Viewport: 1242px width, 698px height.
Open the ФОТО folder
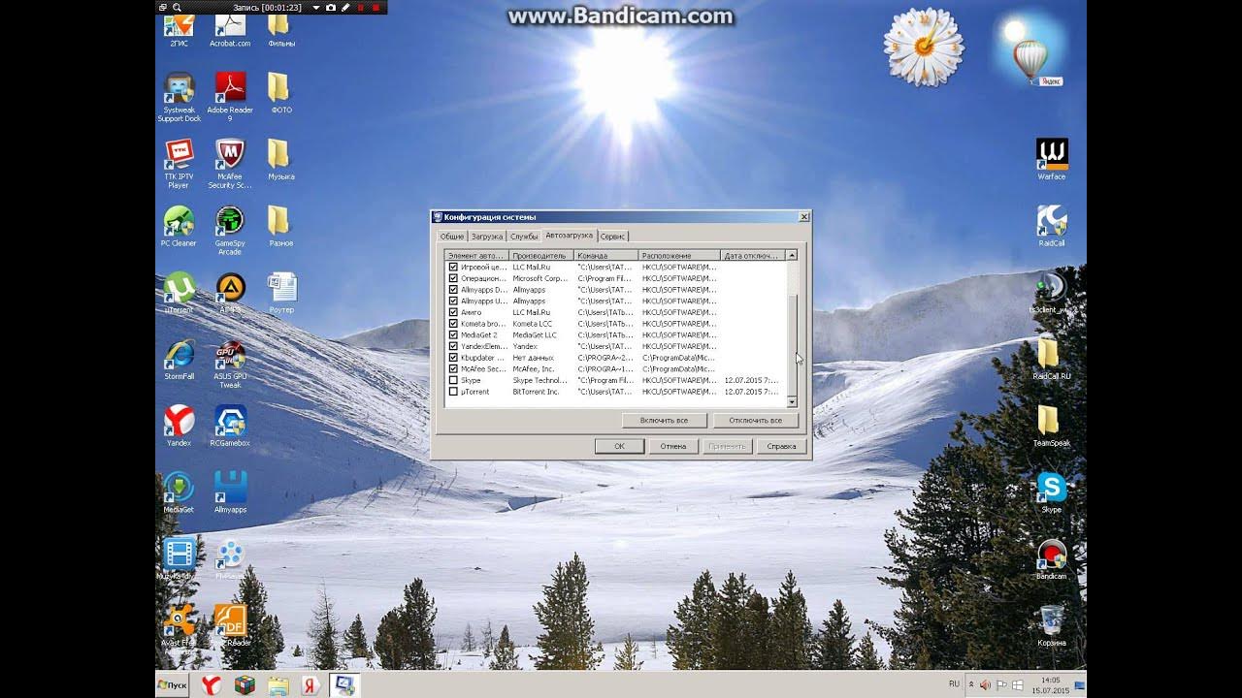pos(280,92)
